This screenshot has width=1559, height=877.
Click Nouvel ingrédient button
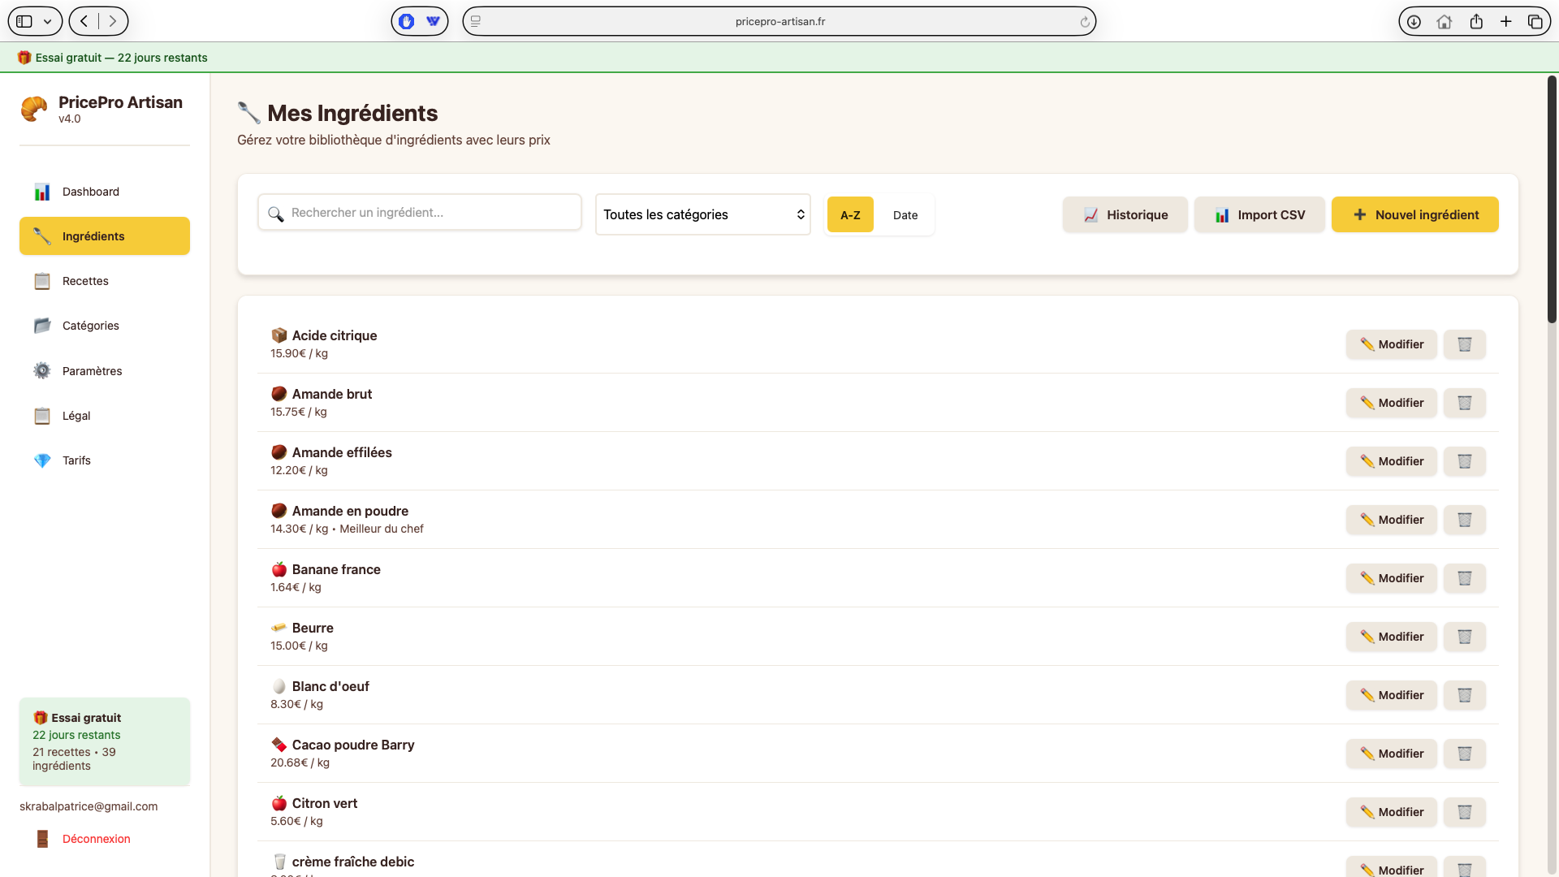click(x=1414, y=215)
